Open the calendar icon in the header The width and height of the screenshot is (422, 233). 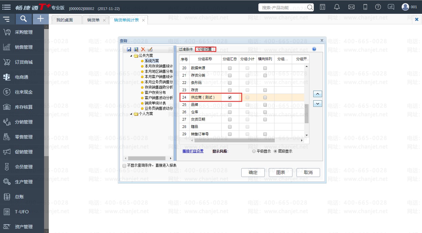(x=322, y=7)
